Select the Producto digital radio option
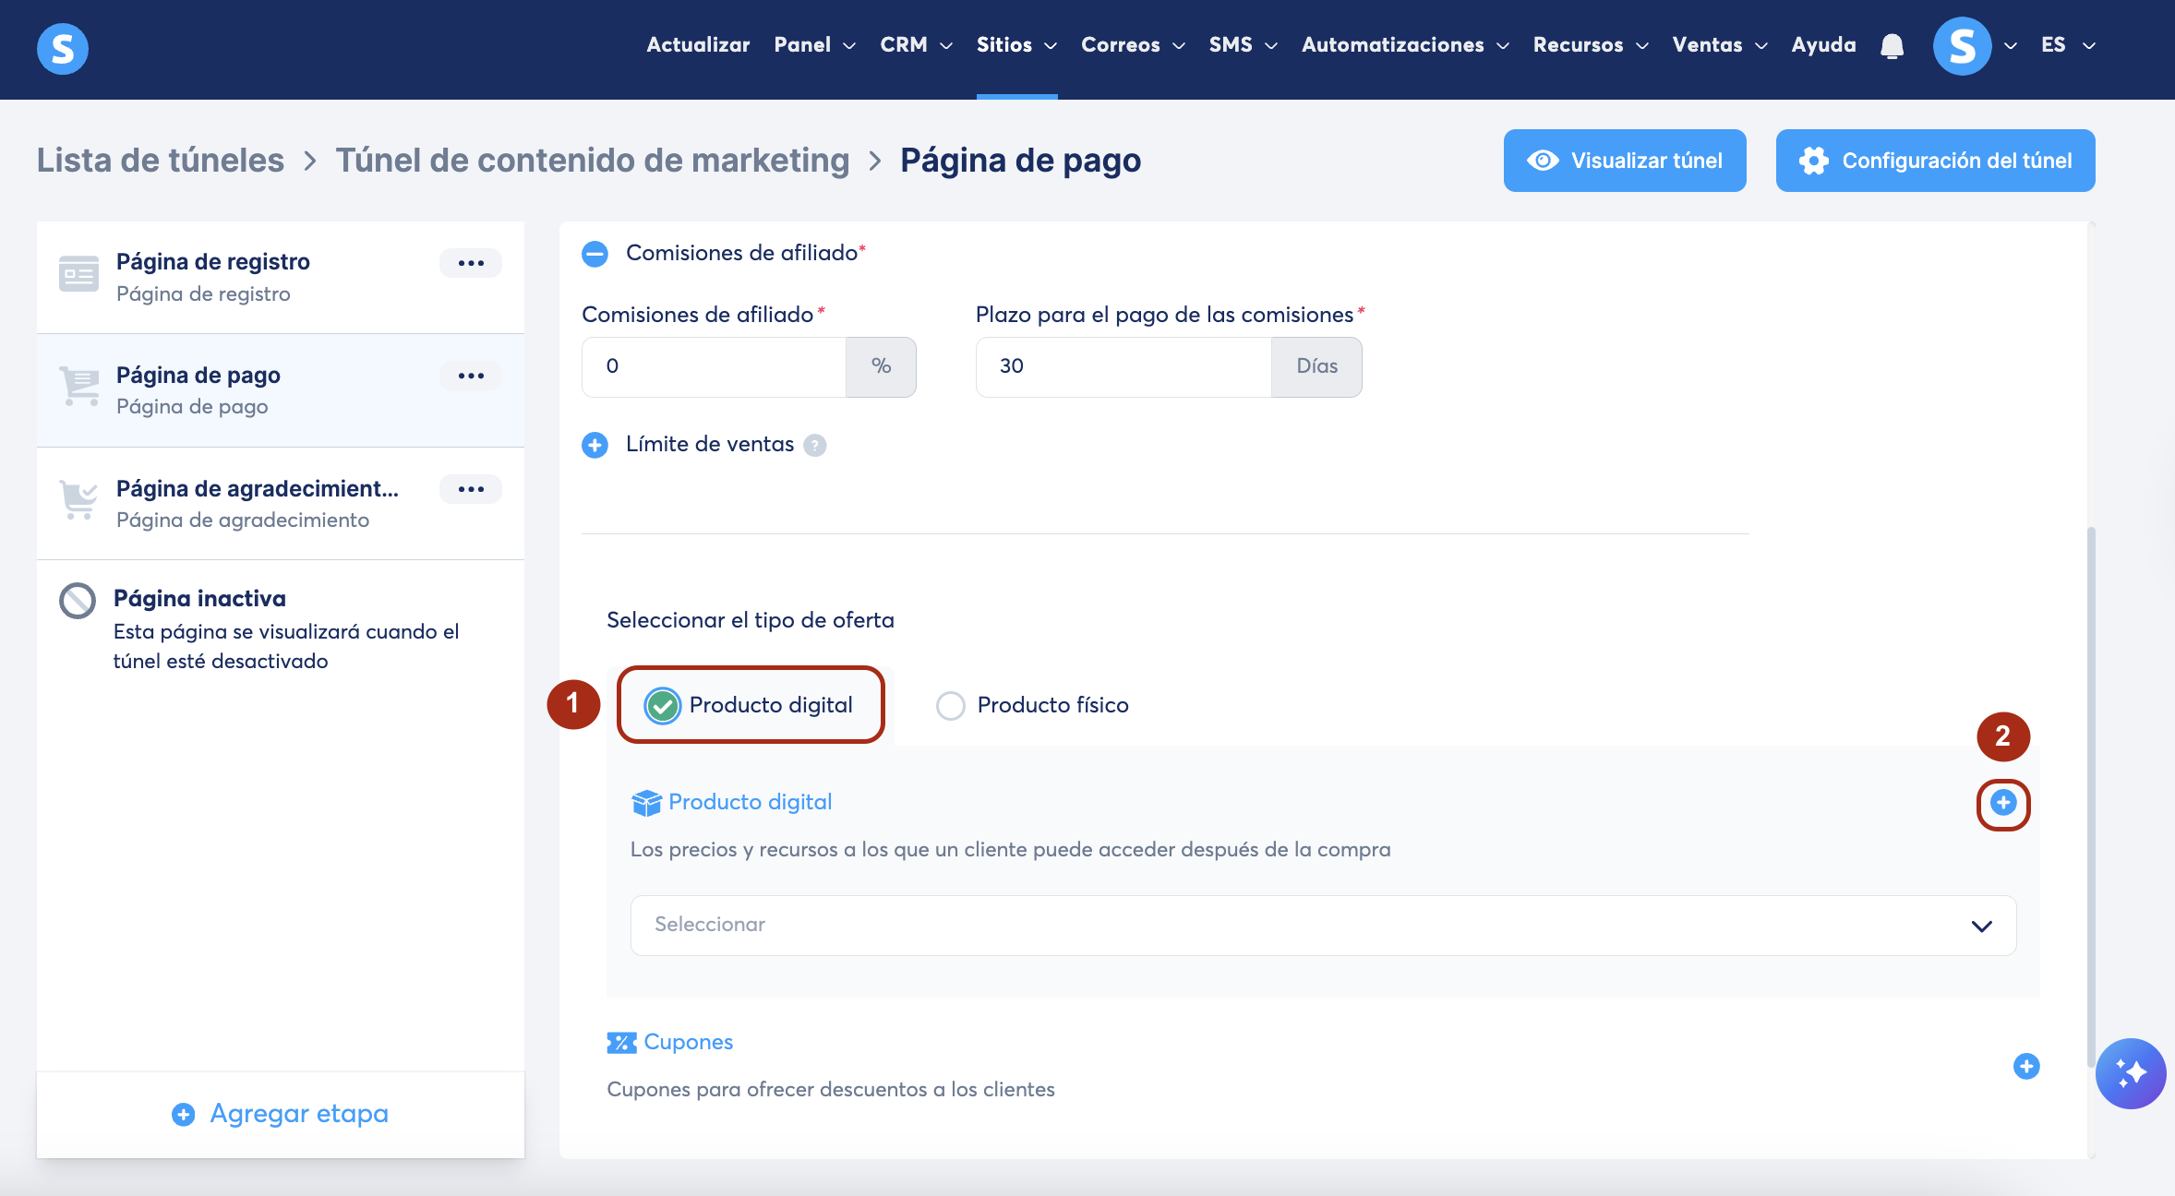The height and width of the screenshot is (1196, 2175). [662, 706]
